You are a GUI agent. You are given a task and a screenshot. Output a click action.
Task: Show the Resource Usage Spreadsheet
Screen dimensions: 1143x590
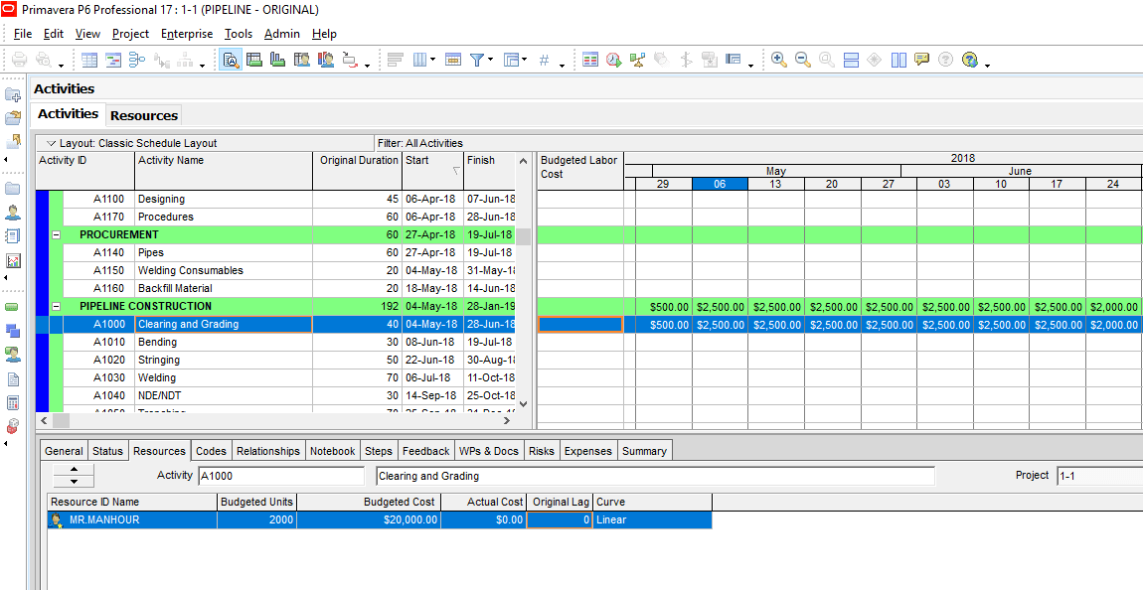(302, 60)
